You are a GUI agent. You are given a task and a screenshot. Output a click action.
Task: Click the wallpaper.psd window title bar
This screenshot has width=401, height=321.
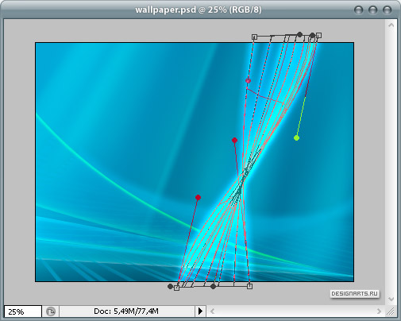tap(199, 10)
